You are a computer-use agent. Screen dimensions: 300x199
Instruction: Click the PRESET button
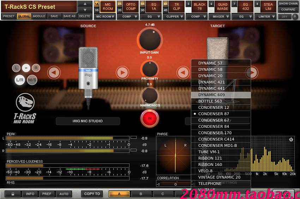[x=8, y=16]
